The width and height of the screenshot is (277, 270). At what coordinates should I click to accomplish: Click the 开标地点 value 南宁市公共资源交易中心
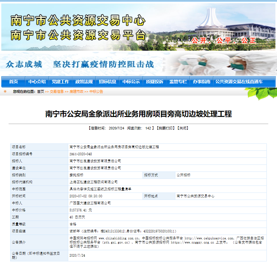point(195,196)
